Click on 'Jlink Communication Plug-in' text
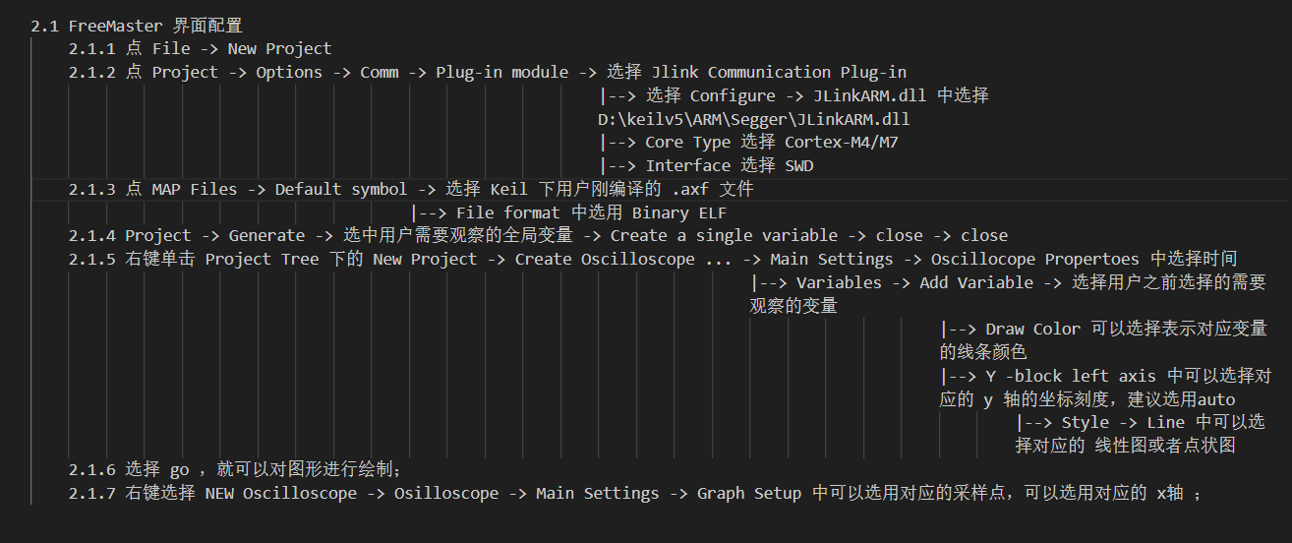This screenshot has width=1292, height=543. pos(779,72)
